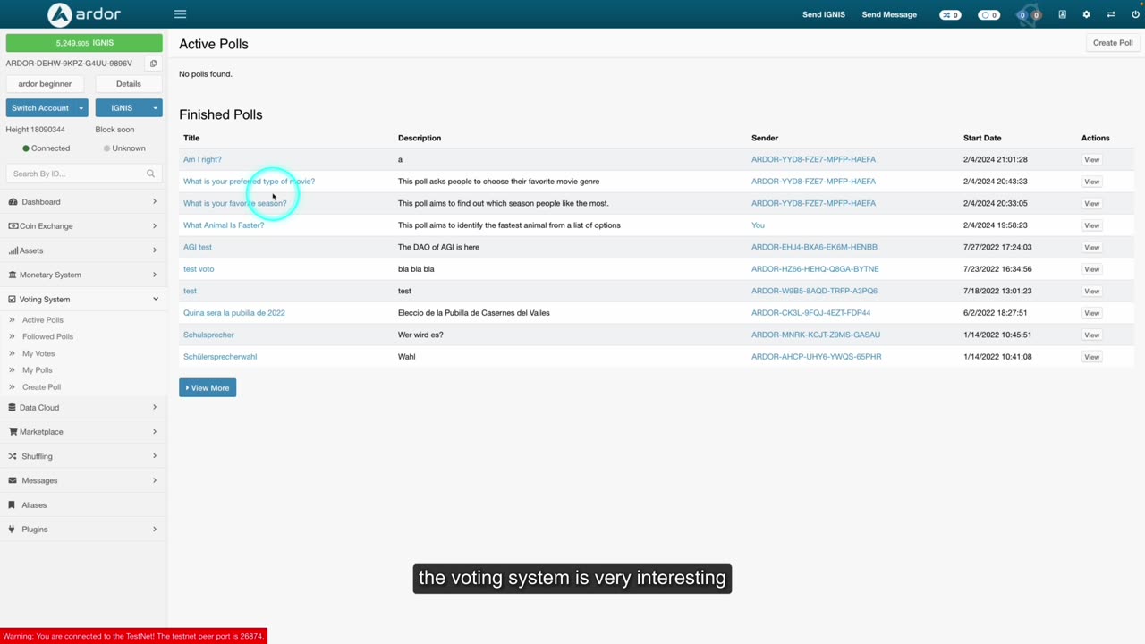Click the Plugins plug icon

(x=13, y=530)
